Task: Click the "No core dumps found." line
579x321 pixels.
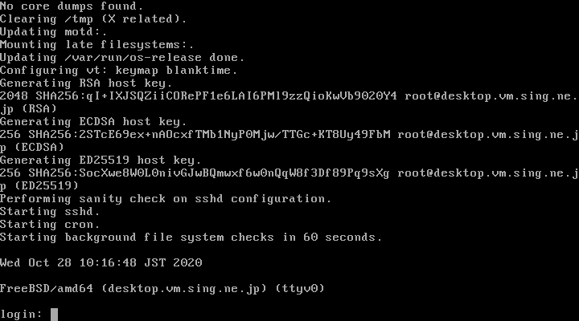Action: [71, 6]
